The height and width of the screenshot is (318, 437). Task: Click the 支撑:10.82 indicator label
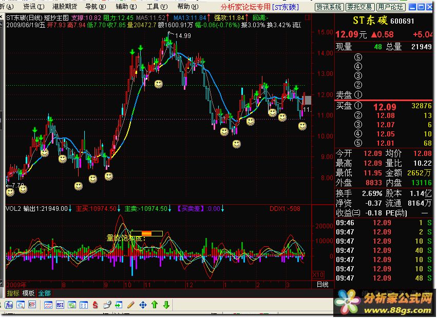[86, 18]
